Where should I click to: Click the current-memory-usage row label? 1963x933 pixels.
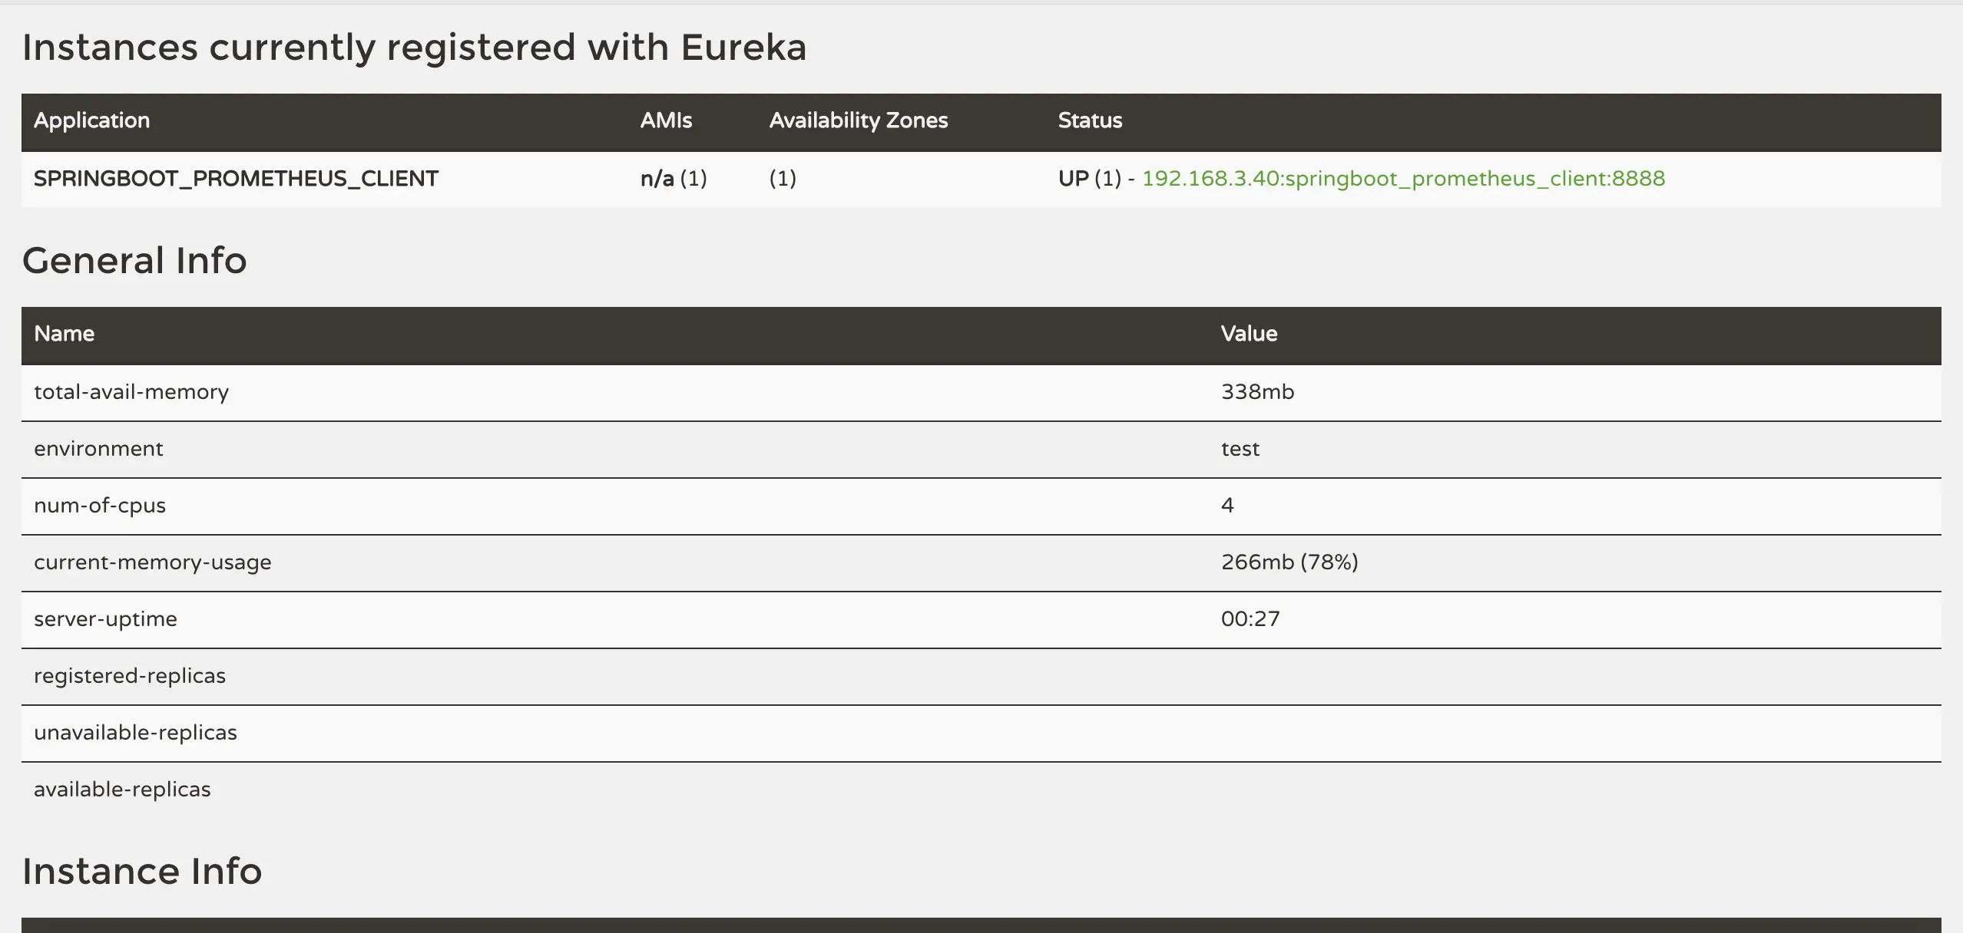click(x=152, y=562)
